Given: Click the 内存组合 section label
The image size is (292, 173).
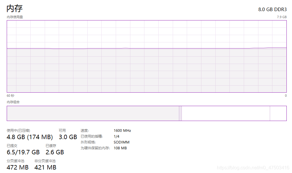Looking at the screenshot, I should pyautogui.click(x=13, y=102).
